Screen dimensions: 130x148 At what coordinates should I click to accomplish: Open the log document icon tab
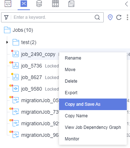[x=71, y=4]
